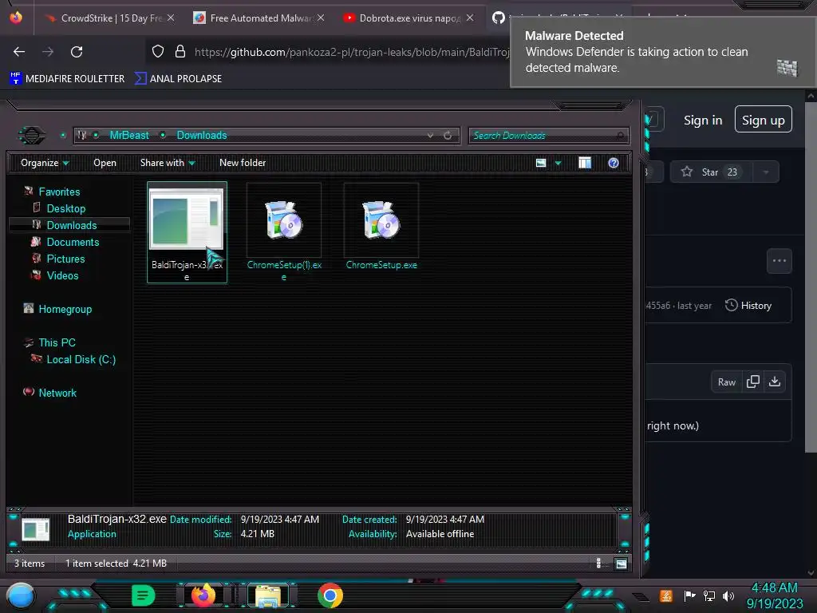
Task: Go back in Firefox
Action: tap(19, 52)
